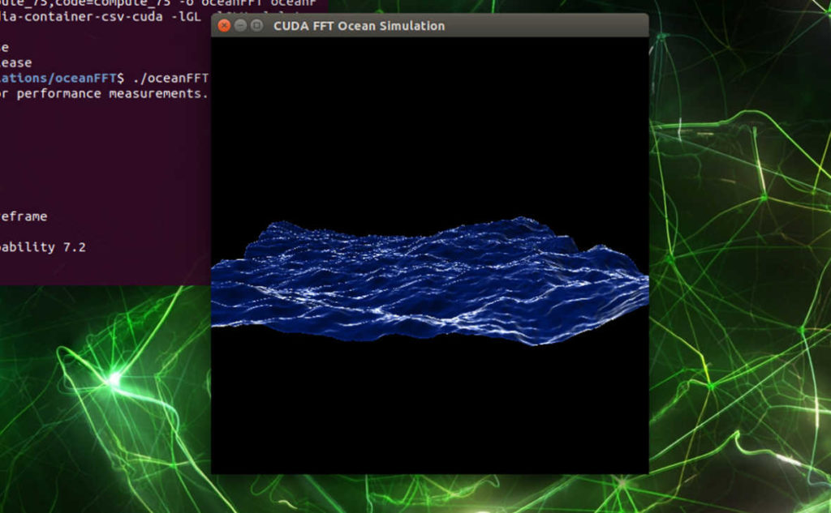Image resolution: width=831 pixels, height=513 pixels.
Task: Close the CUDA FFT Ocean Simulation window
Action: pyautogui.click(x=225, y=26)
